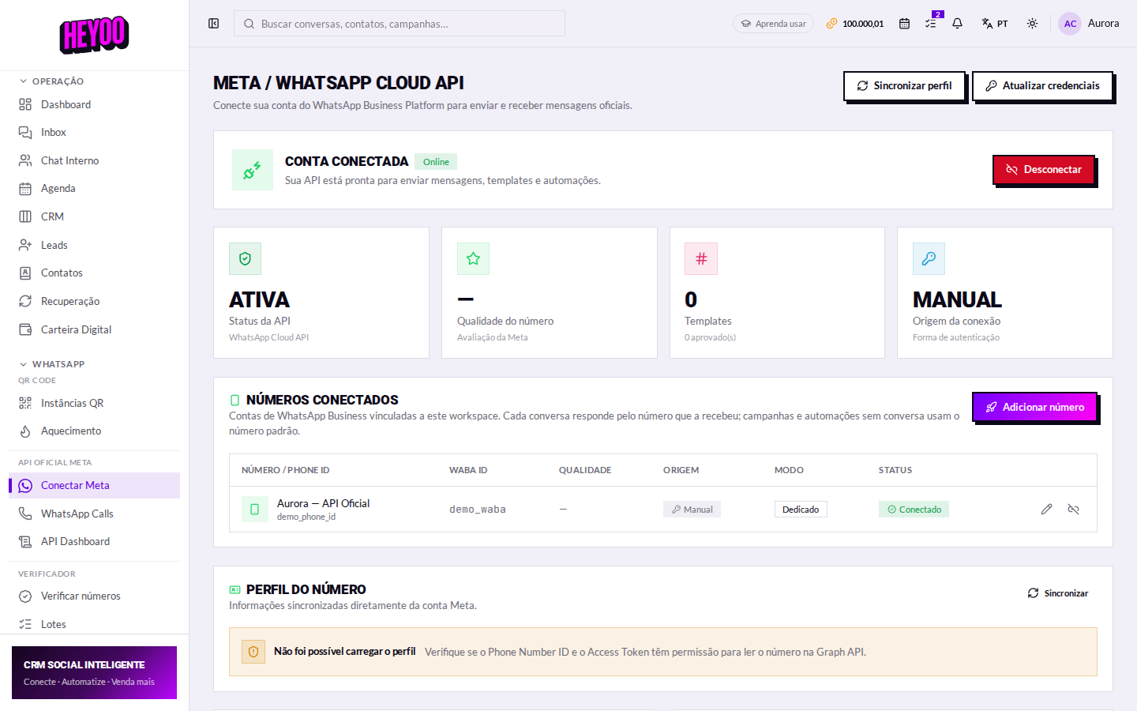1137x711 pixels.
Task: Click the CRM Social Inteligente banner
Action: tap(94, 672)
